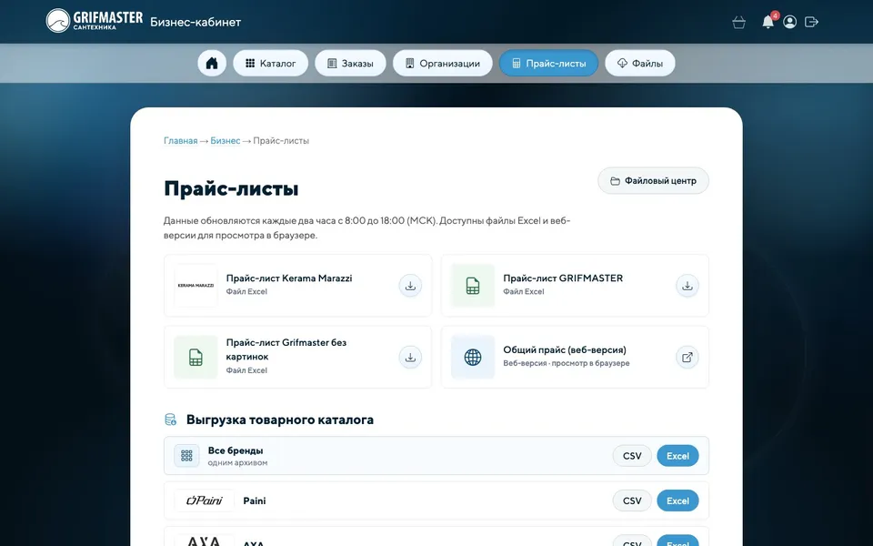The height and width of the screenshot is (546, 873).
Task: Click the GRIFMASTER logo in header
Action: [94, 21]
